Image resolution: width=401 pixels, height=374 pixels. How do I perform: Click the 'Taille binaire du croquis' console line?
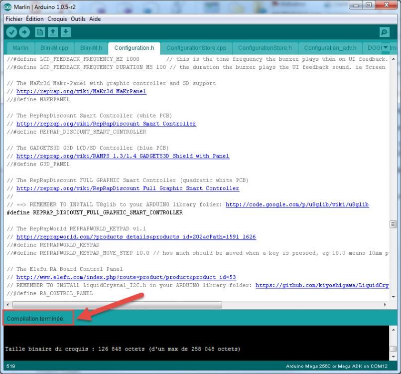123,349
